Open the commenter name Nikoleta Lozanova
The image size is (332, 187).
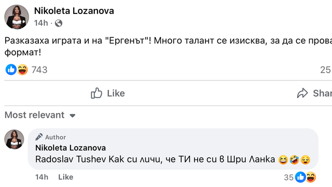pos(71,148)
